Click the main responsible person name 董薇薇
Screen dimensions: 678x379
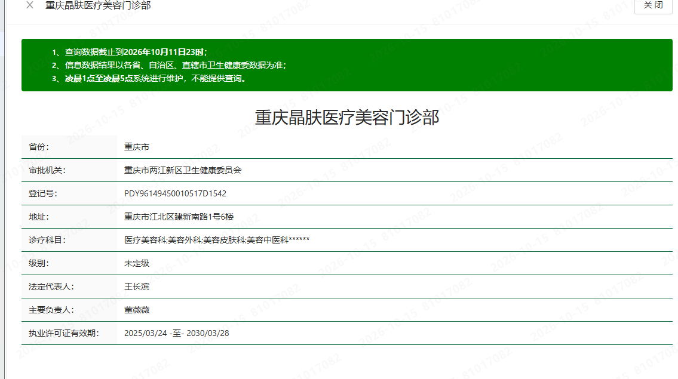pyautogui.click(x=137, y=310)
